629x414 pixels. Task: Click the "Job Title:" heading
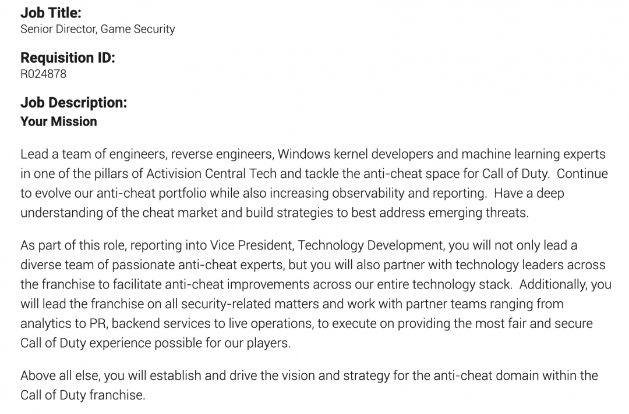51,12
